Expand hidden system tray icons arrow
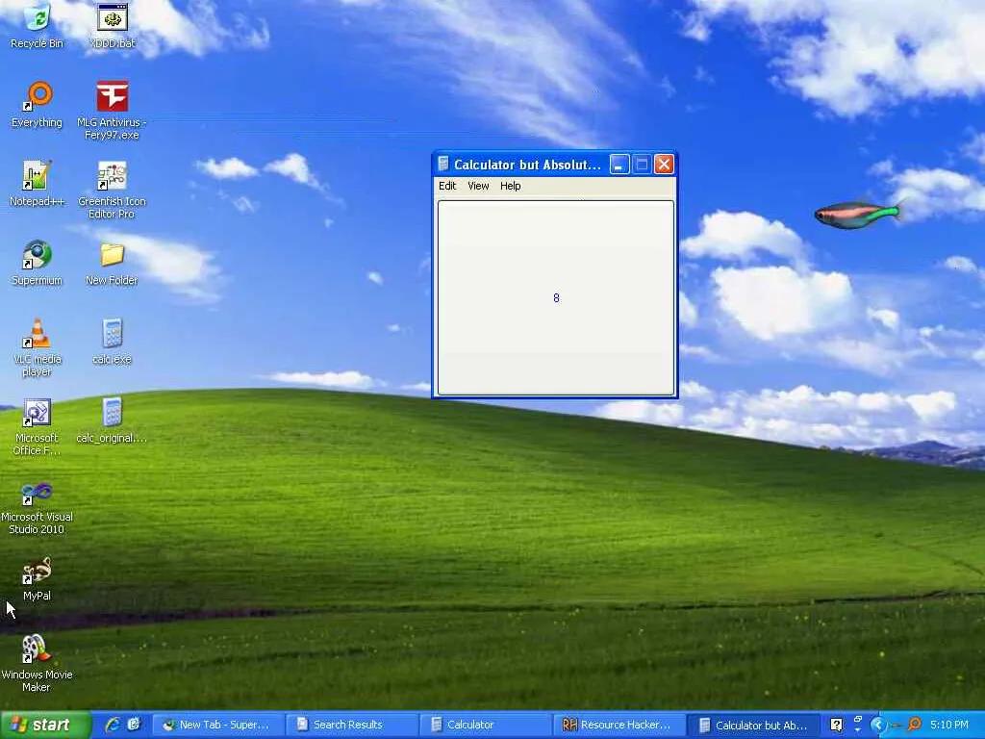 point(877,725)
